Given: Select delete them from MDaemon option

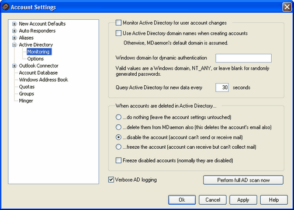Looking at the screenshot, I should coord(119,127).
